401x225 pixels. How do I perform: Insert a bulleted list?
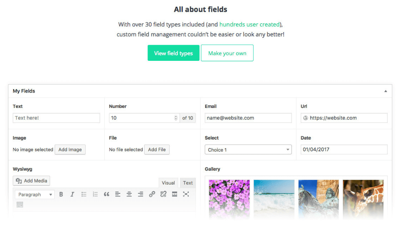(x=84, y=195)
